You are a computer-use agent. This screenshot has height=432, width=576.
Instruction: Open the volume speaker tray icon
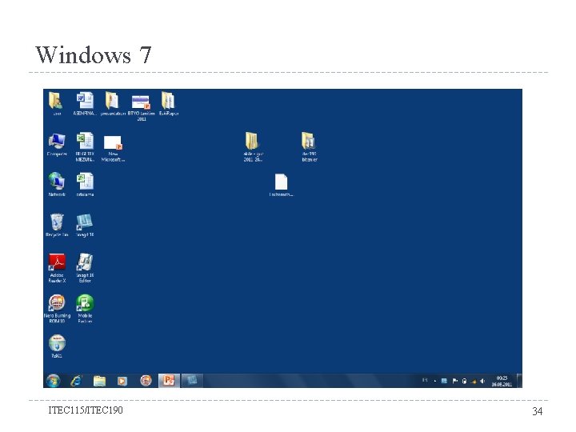pyautogui.click(x=482, y=381)
